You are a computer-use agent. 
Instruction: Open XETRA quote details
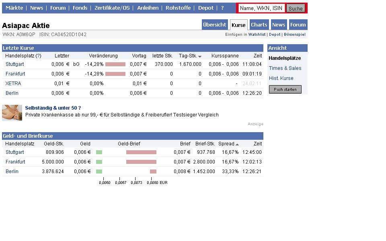[12, 83]
